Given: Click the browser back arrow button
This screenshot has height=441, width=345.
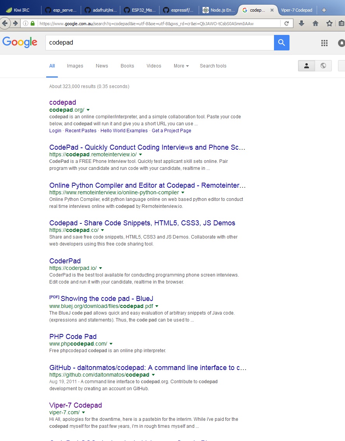Looking at the screenshot, I should pyautogui.click(x=5, y=23).
